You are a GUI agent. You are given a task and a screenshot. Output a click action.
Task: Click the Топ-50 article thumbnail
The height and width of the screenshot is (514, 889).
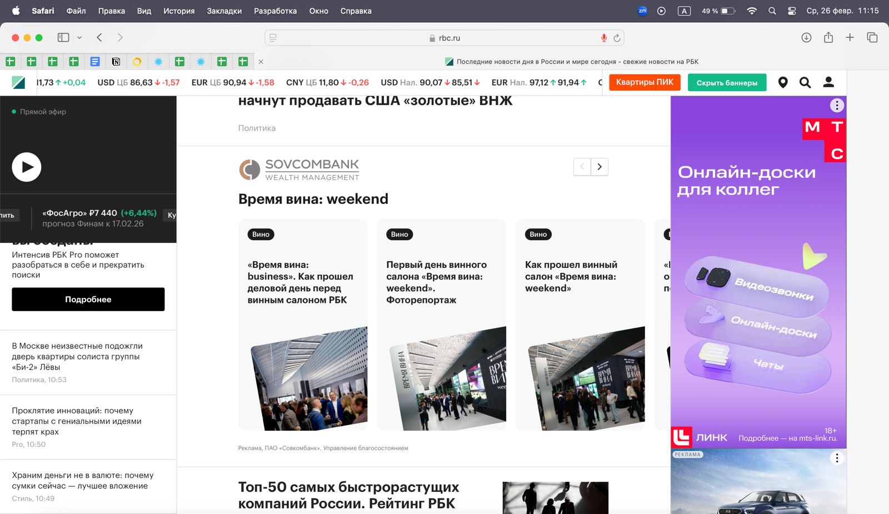(x=556, y=498)
